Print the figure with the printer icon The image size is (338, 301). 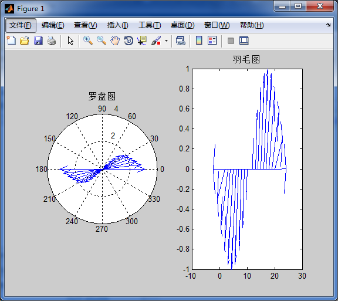point(52,40)
